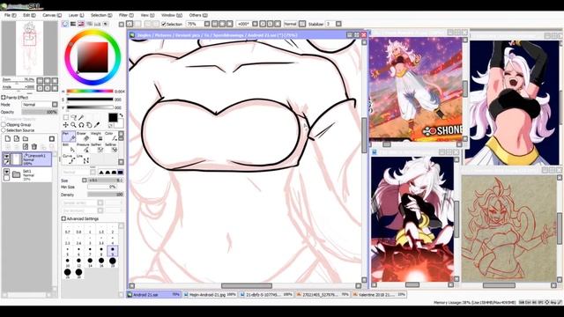Open the Window menu

(x=172, y=15)
